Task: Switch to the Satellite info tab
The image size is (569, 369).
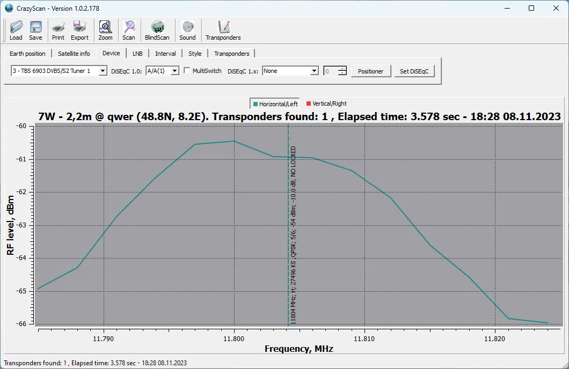Action: 74,54
